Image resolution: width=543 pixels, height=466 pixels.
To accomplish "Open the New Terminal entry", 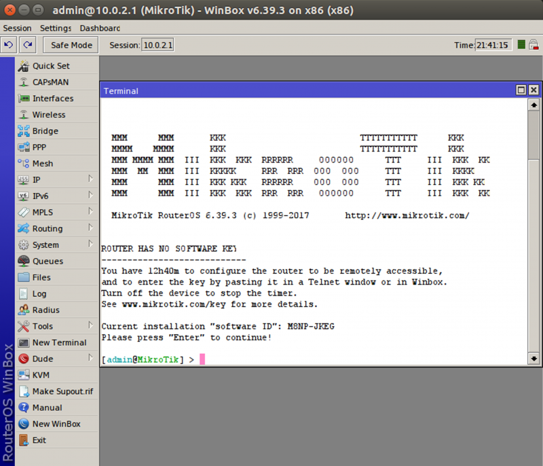I will (x=57, y=342).
